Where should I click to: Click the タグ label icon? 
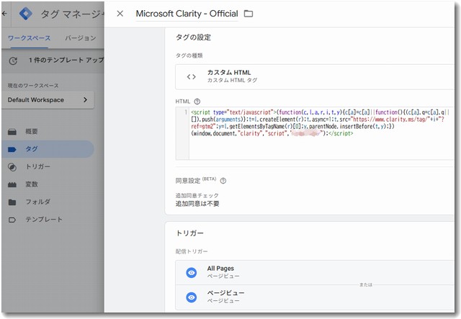tap(12, 149)
